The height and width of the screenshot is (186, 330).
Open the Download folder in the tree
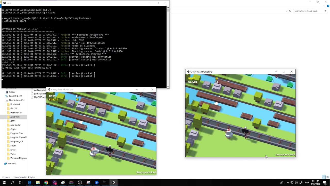(x=15, y=104)
